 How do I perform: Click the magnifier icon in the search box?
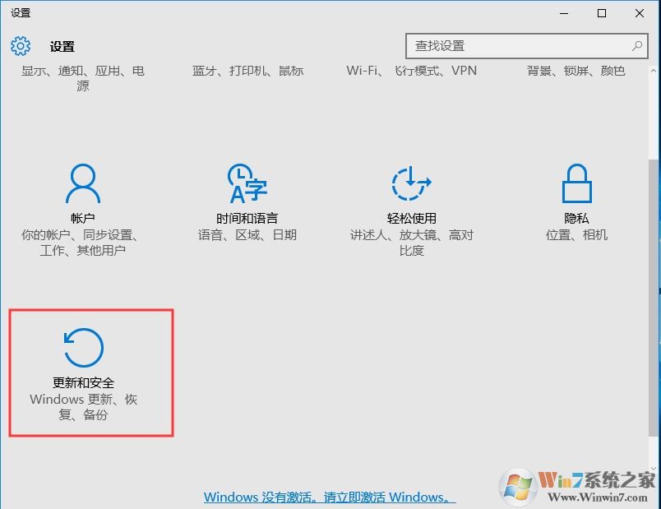click(636, 46)
